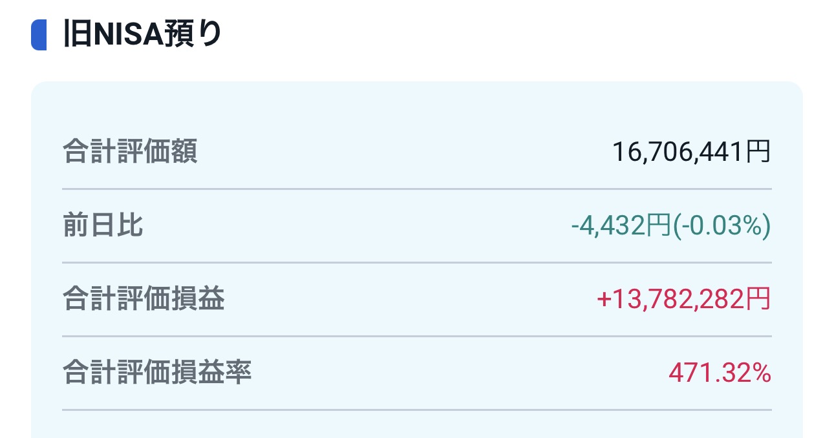
Task: Tap empty card area below the last divider
Action: tap(417, 425)
